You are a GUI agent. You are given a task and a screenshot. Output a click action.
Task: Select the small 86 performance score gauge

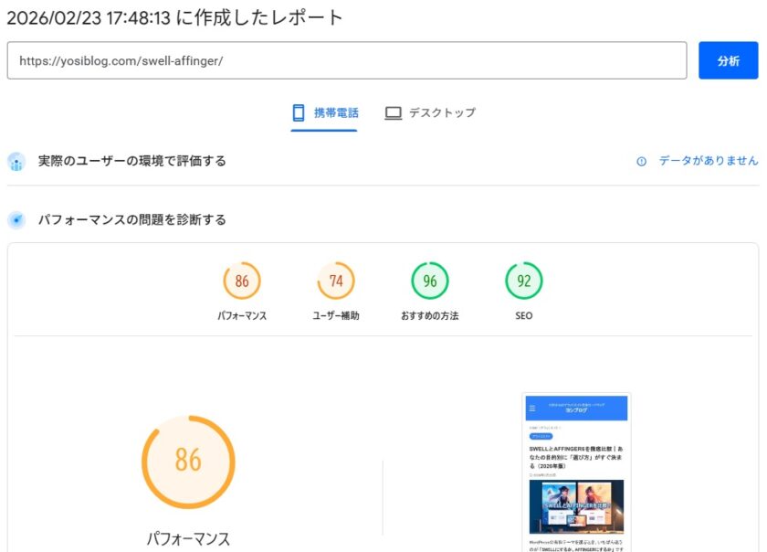242,281
